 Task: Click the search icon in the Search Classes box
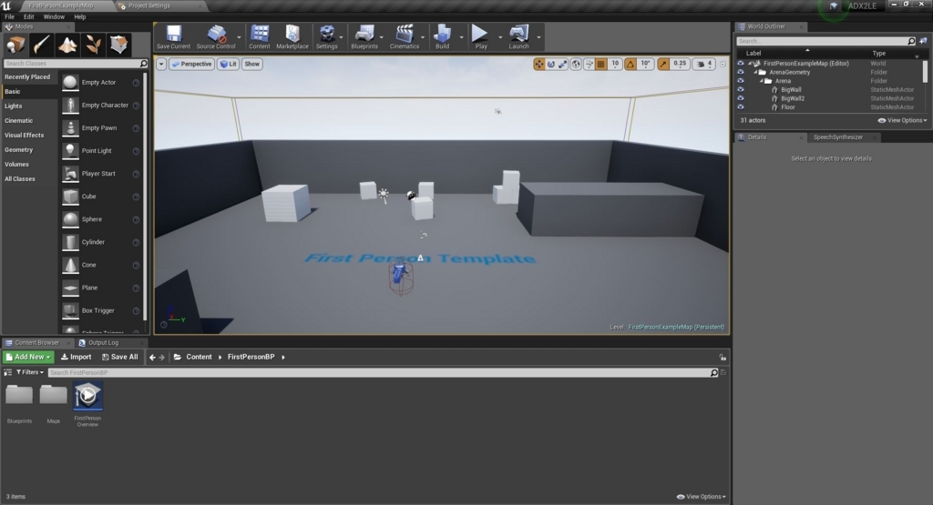click(143, 63)
